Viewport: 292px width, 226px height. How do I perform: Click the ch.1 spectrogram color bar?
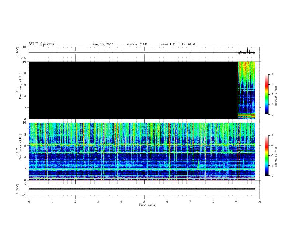pyautogui.click(x=267, y=95)
